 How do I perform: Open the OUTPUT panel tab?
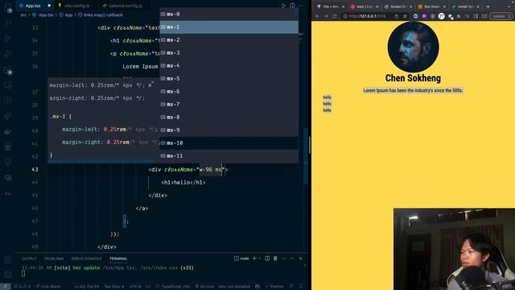29,259
